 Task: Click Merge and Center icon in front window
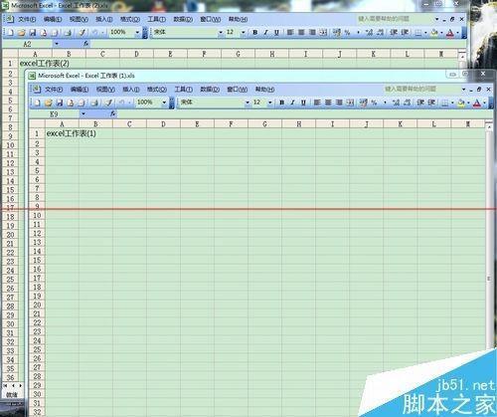click(350, 103)
